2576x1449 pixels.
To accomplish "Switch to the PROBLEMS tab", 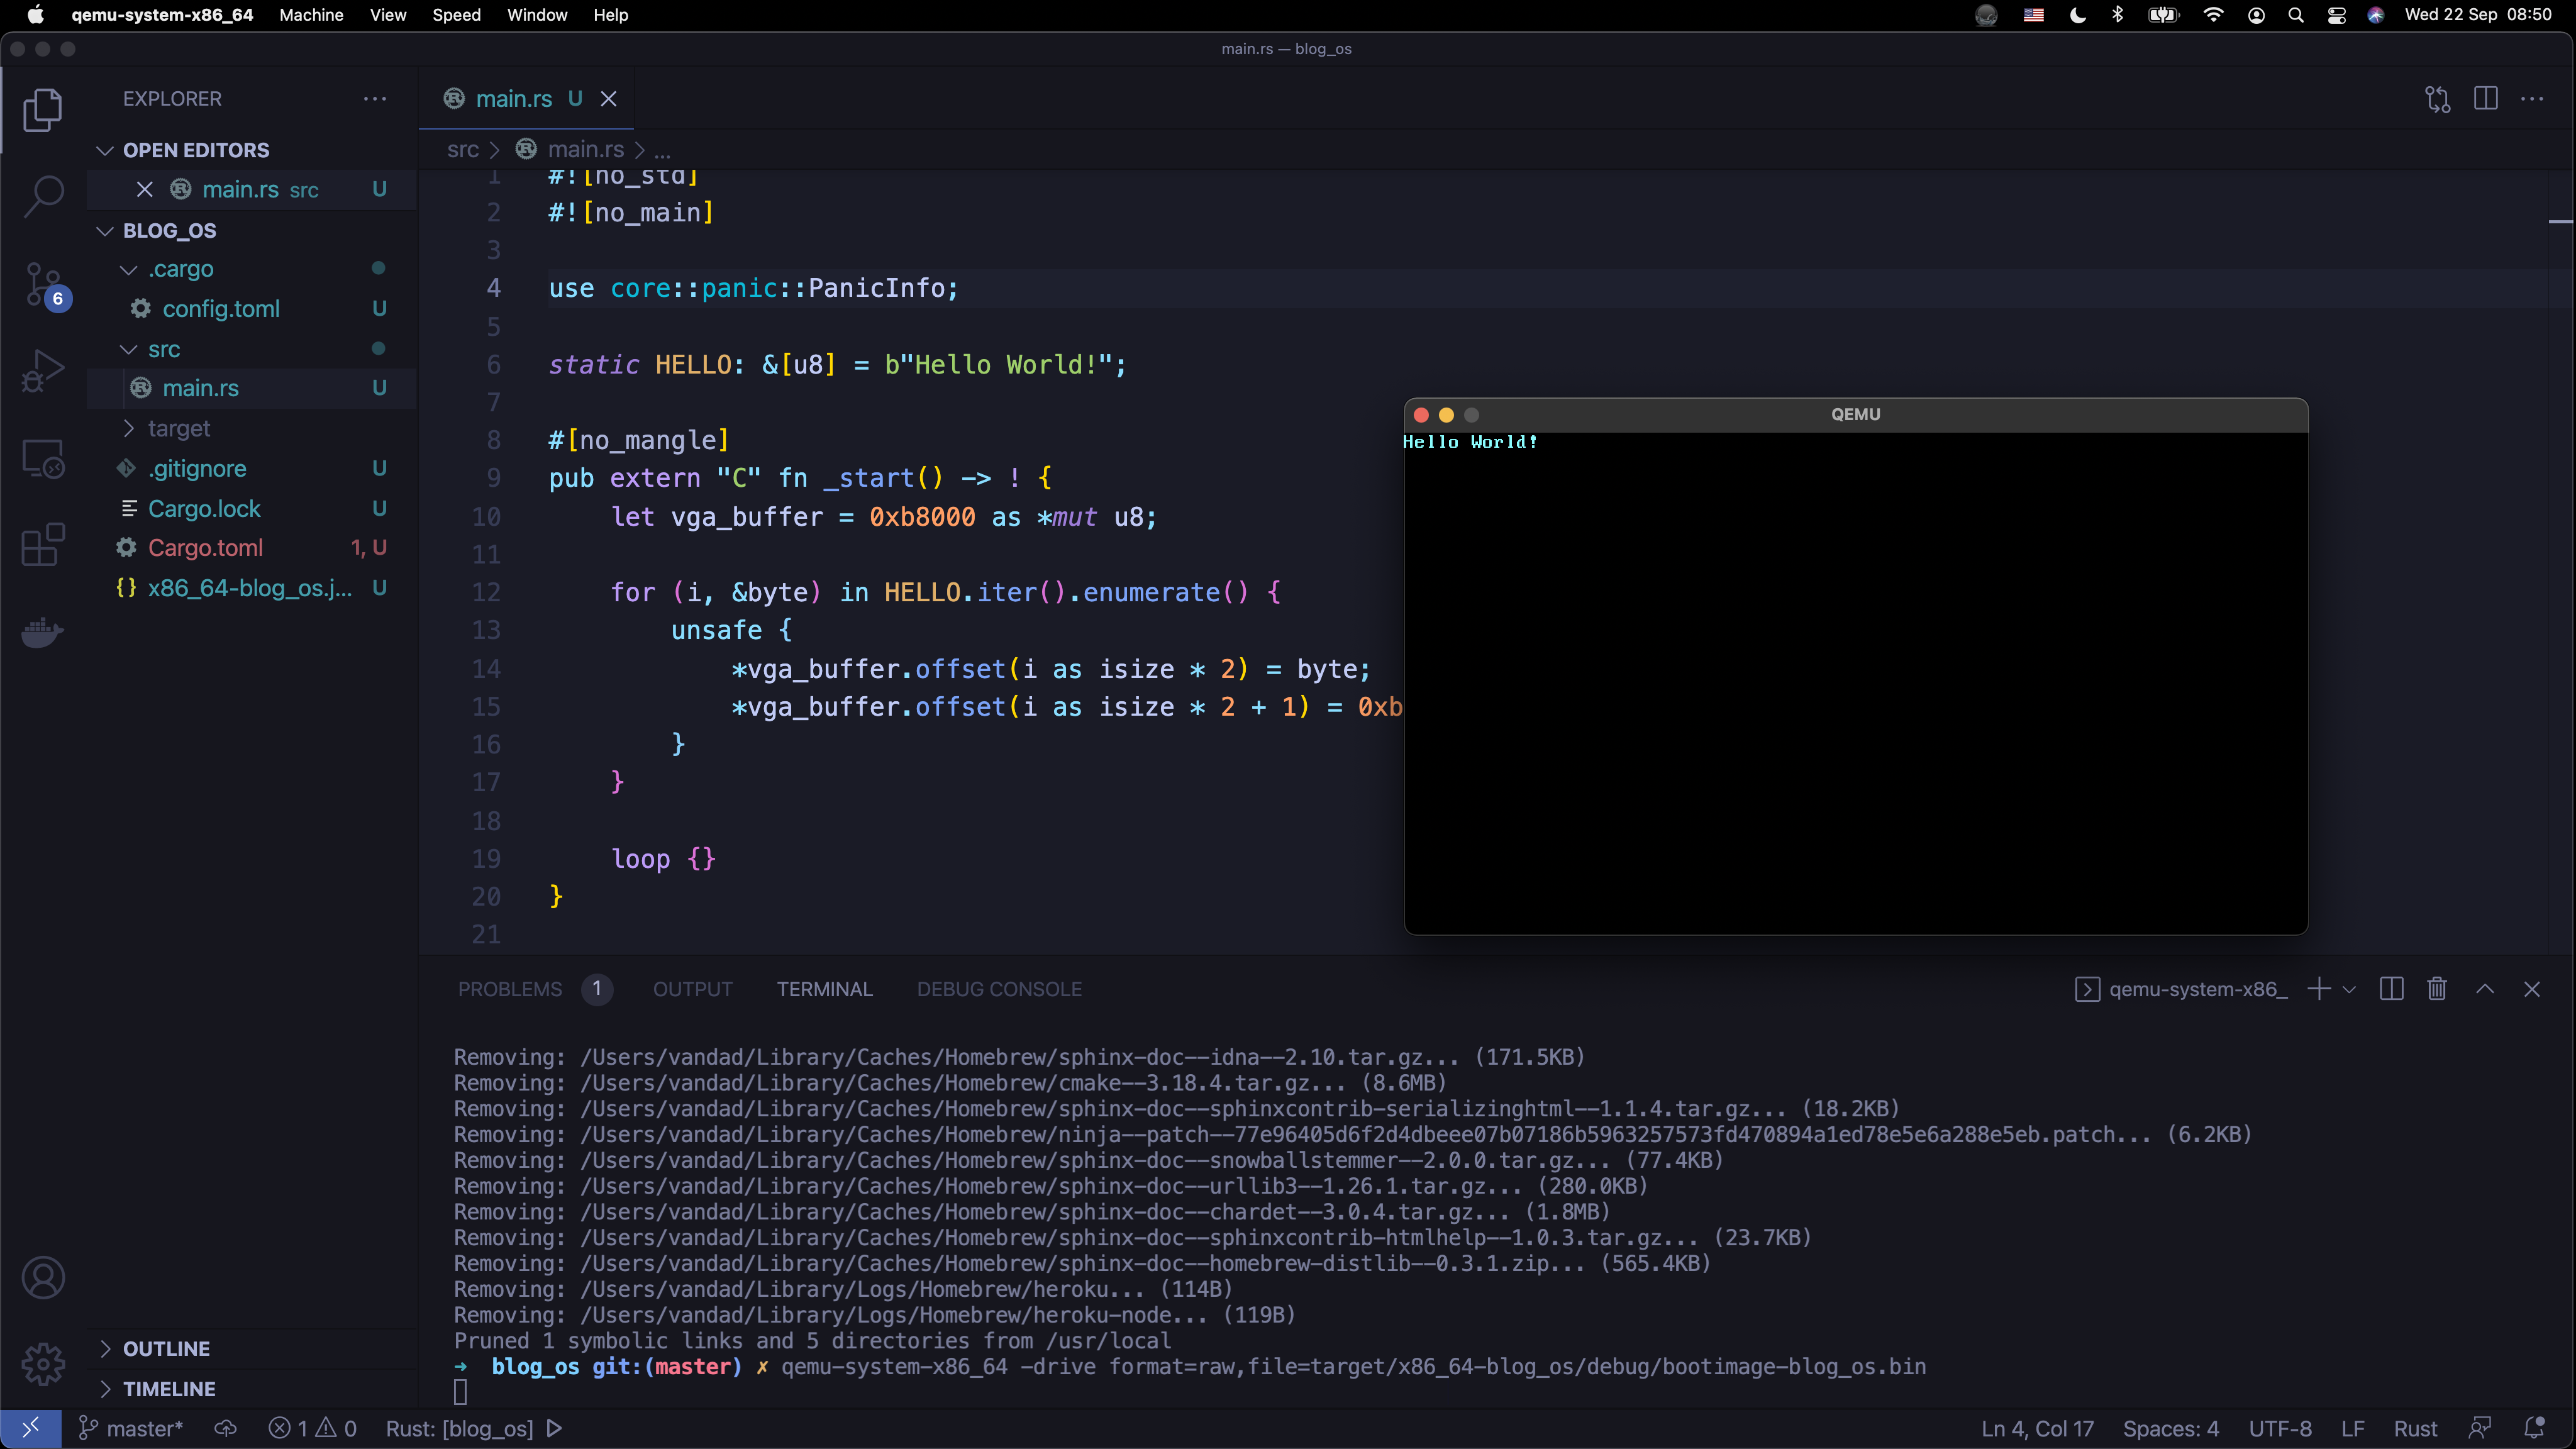I will (510, 989).
